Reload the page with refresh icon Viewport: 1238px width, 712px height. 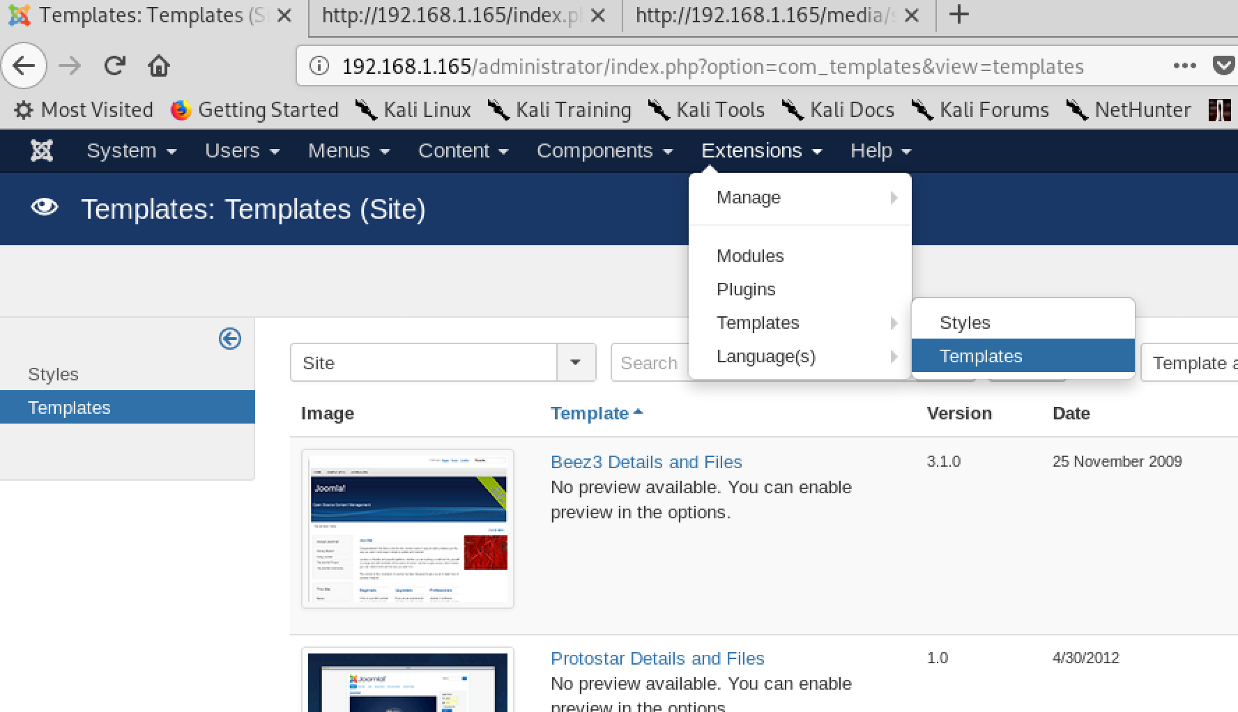(x=114, y=66)
